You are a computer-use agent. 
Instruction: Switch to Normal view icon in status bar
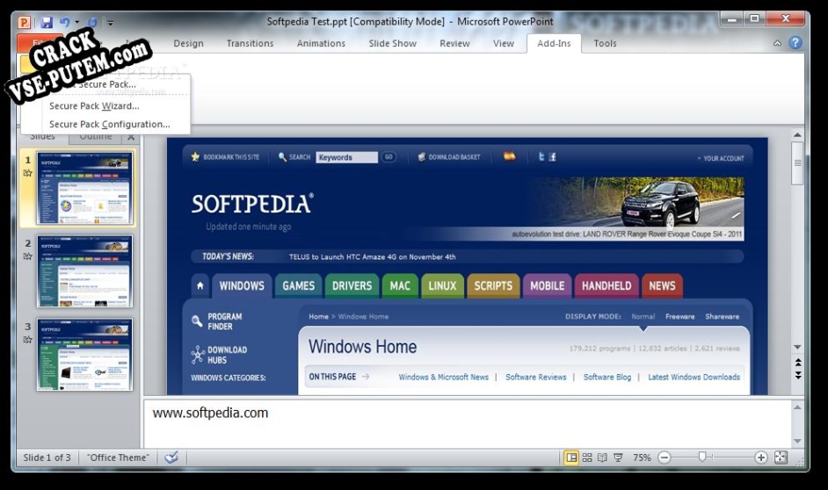[571, 458]
